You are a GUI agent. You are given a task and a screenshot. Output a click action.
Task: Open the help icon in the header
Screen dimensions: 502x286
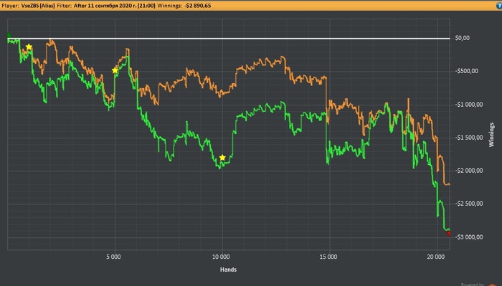(x=499, y=6)
